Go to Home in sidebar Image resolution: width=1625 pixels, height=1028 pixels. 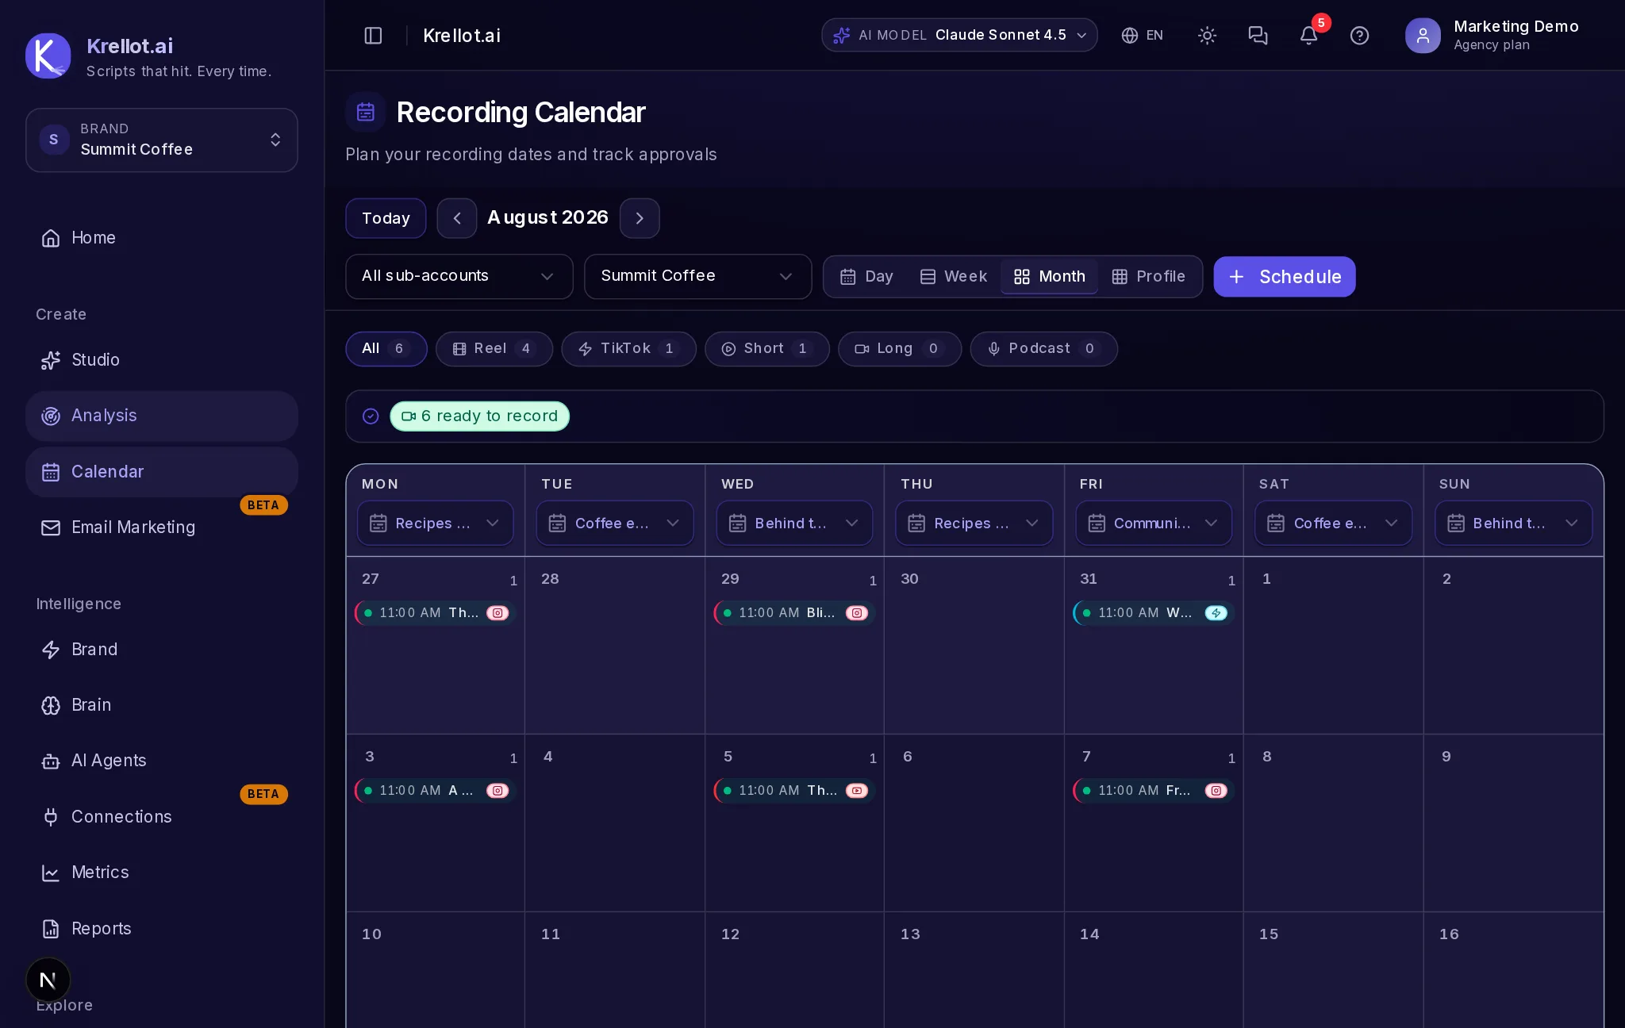(162, 238)
